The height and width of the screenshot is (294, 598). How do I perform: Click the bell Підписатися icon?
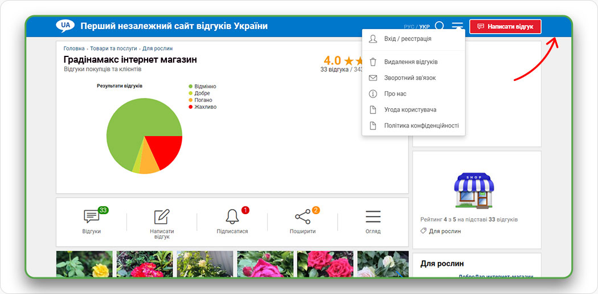232,217
